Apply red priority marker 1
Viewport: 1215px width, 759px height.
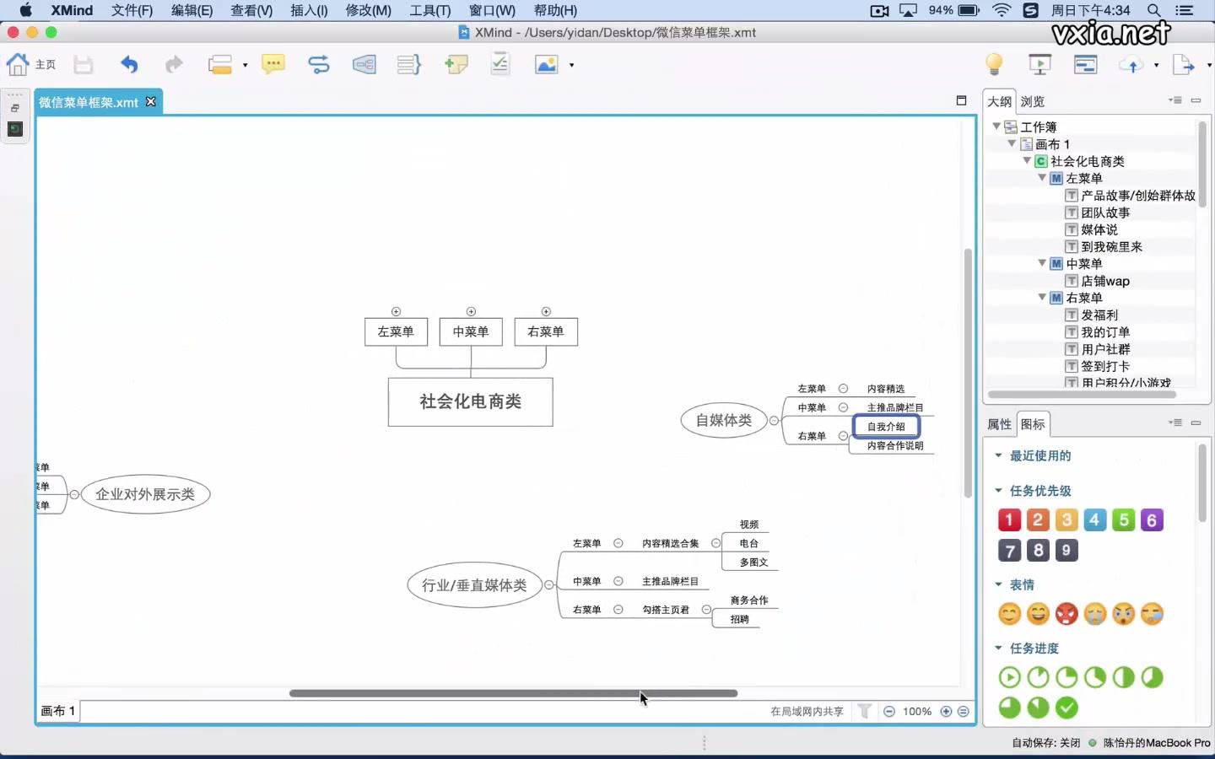coord(1009,520)
